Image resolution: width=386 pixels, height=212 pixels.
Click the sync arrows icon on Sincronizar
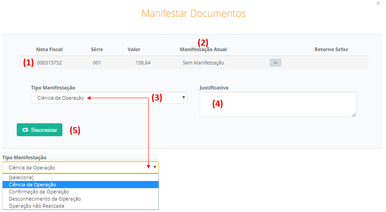[26, 130]
